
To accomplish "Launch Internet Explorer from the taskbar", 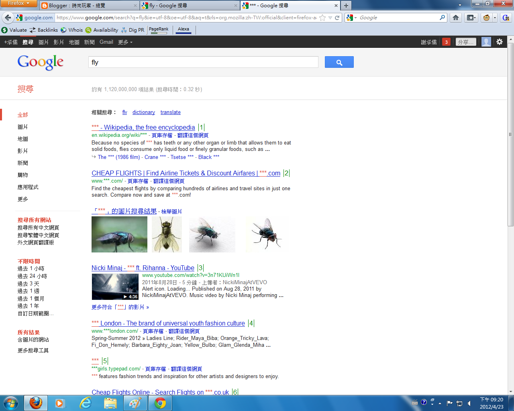I will click(86, 403).
